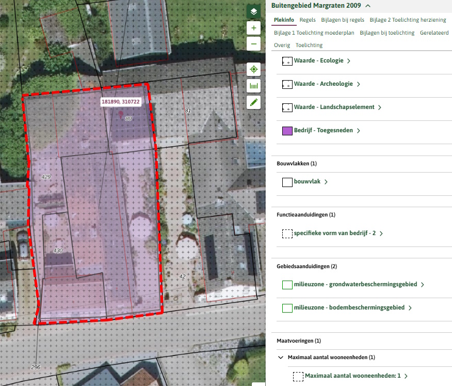This screenshot has height=386, width=452.
Task: Click the coordinate label 181890, 310722
Action: click(x=121, y=102)
